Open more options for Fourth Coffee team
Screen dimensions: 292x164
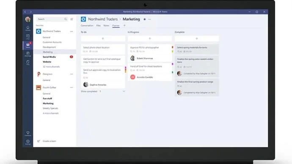72,87
